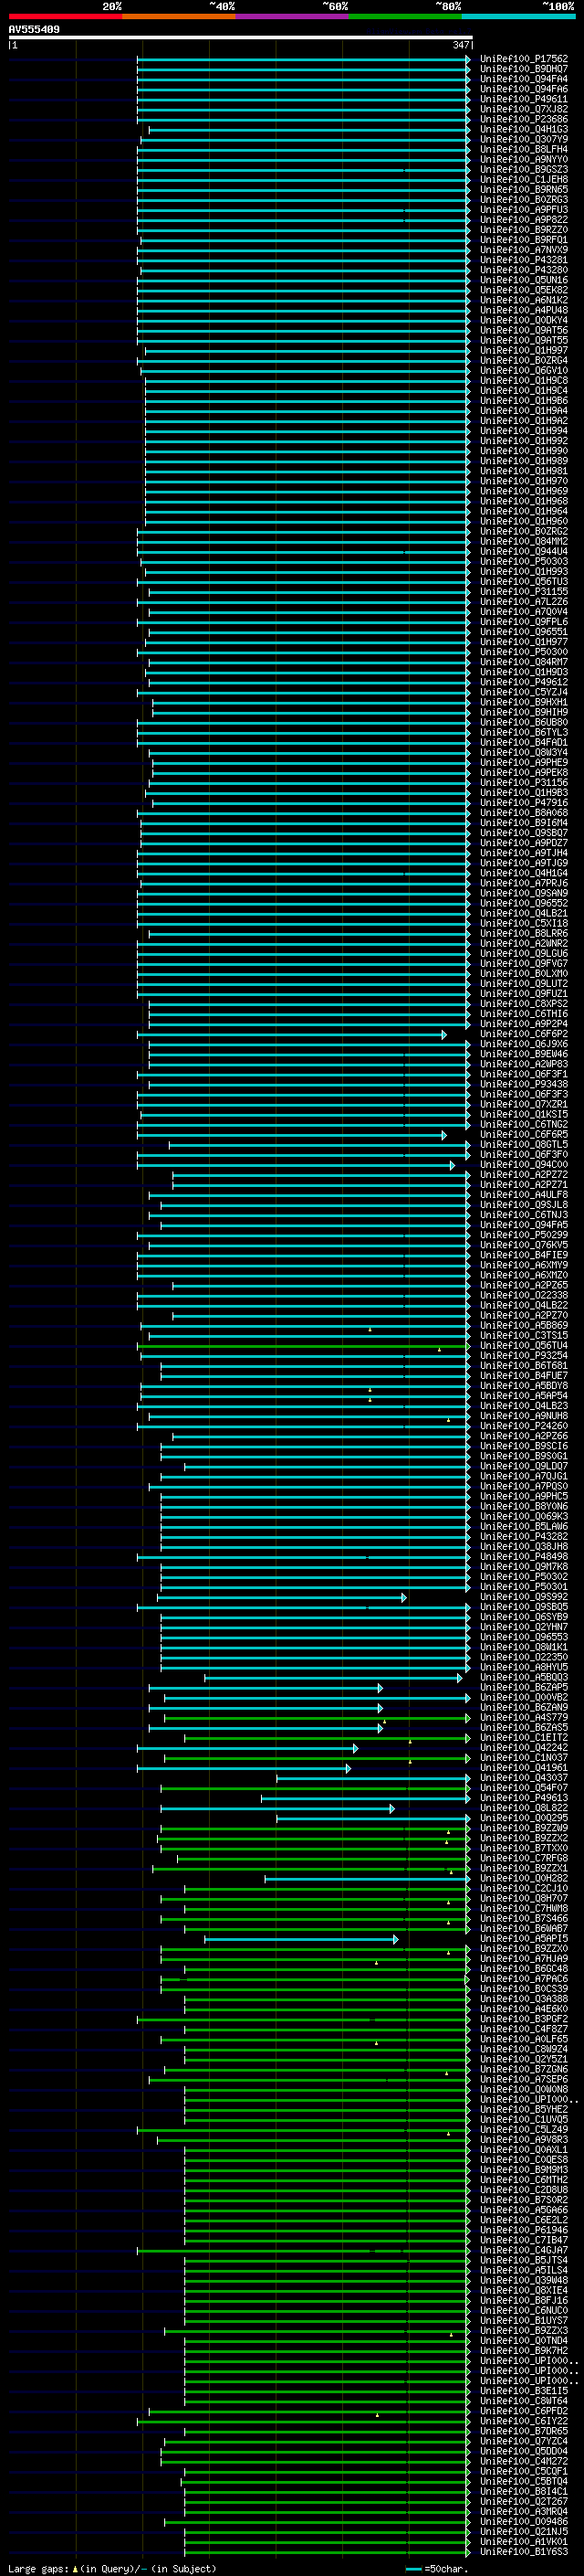Select hit UniRef100_P43281
Image resolution: width=584 pixels, height=2576 pixels.
point(523,260)
